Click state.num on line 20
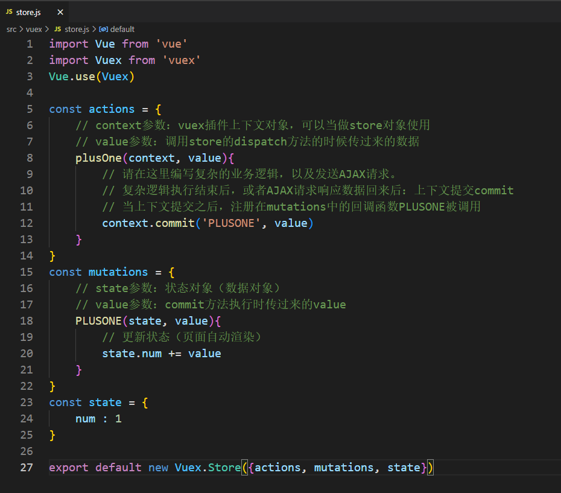This screenshot has height=493, width=561. 132,354
